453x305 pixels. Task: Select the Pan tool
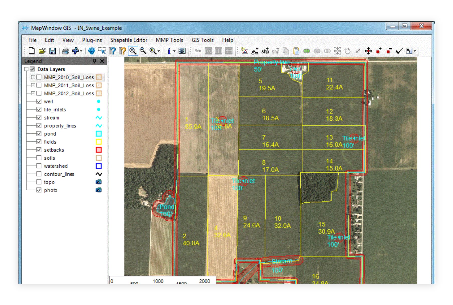pos(91,51)
